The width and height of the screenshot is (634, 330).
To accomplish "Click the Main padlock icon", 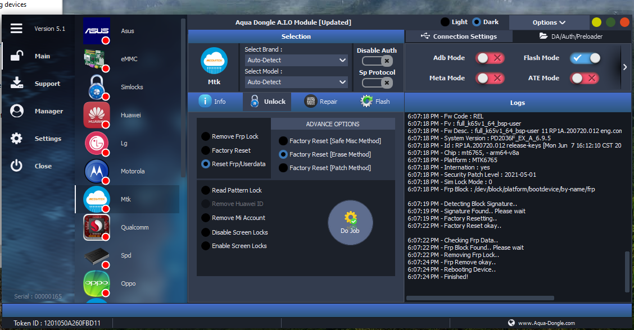I will pos(16,56).
